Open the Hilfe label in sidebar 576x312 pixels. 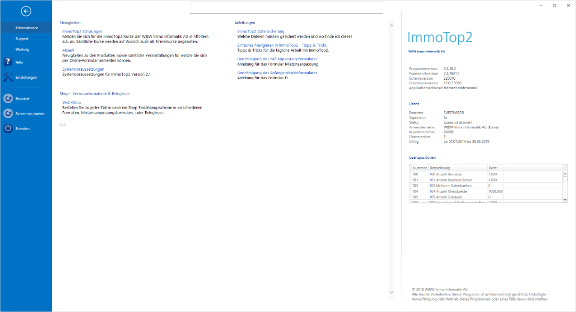[x=19, y=62]
